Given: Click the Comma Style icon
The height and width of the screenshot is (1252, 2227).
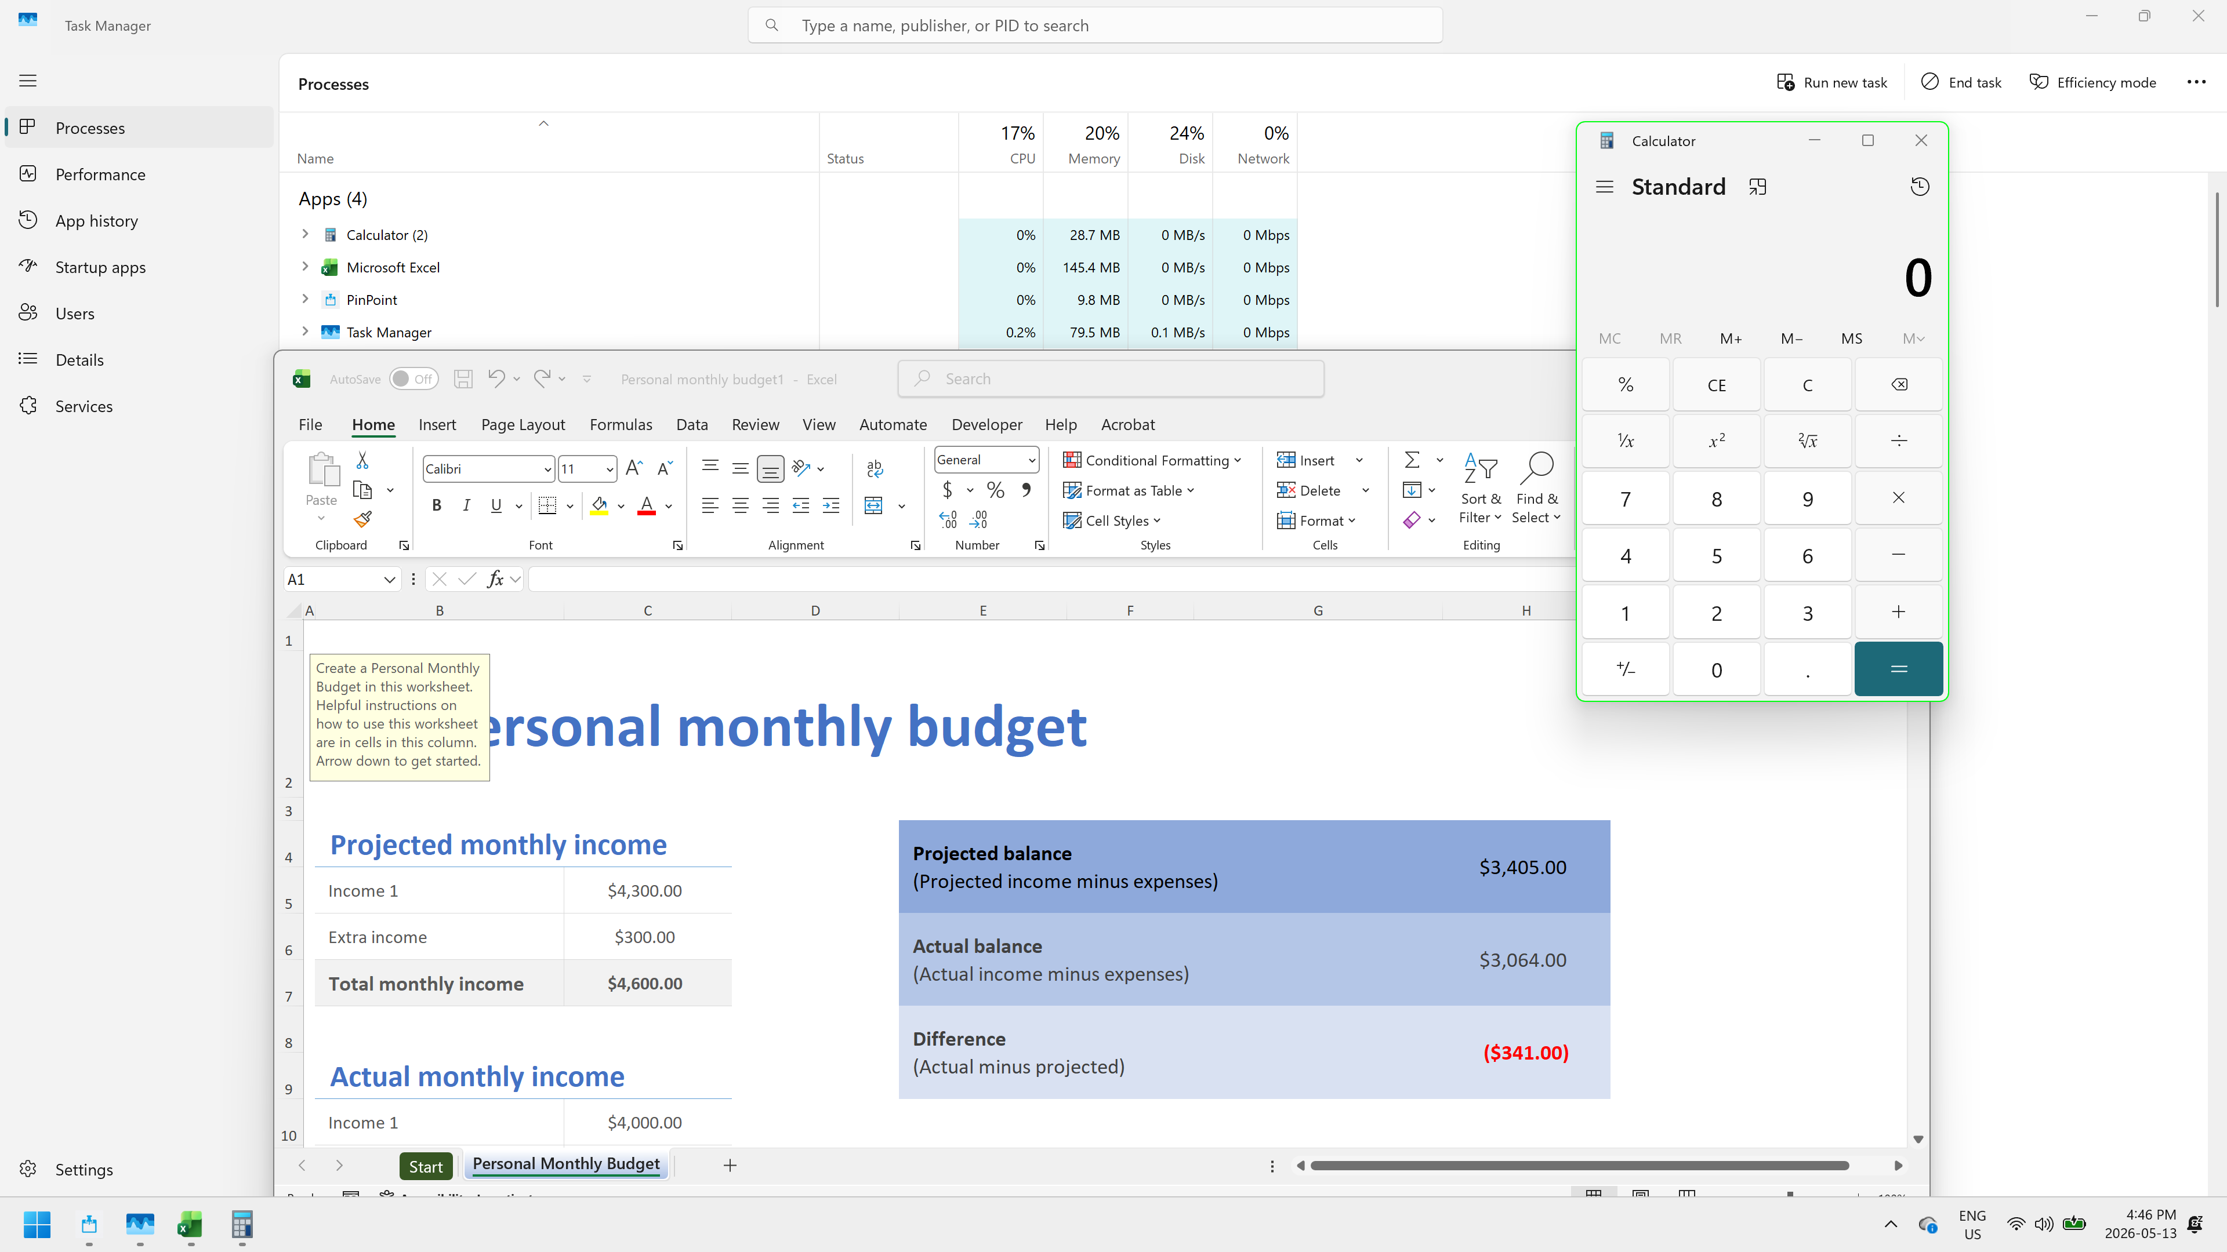Looking at the screenshot, I should click(x=1026, y=490).
